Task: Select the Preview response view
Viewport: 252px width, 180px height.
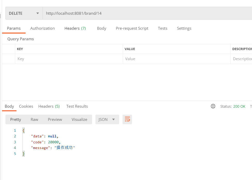Action: click(x=55, y=119)
